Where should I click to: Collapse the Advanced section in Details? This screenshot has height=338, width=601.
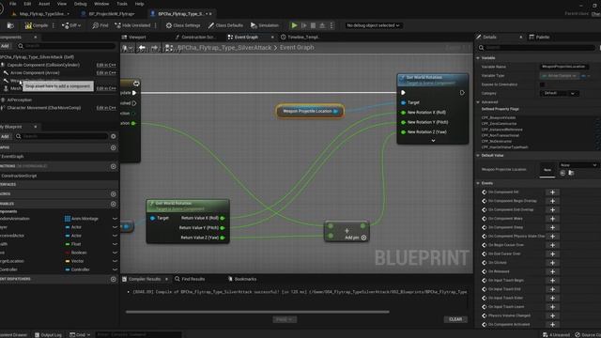[x=478, y=102]
